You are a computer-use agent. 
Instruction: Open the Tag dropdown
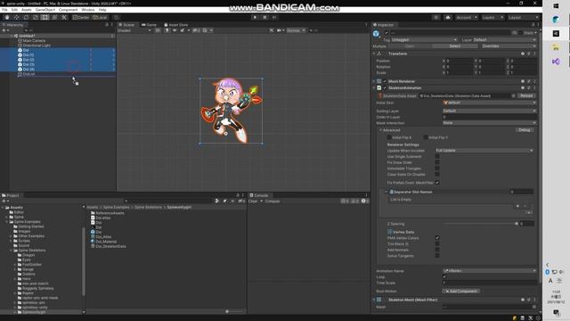424,39
